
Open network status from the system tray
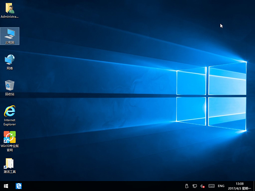click(195, 186)
